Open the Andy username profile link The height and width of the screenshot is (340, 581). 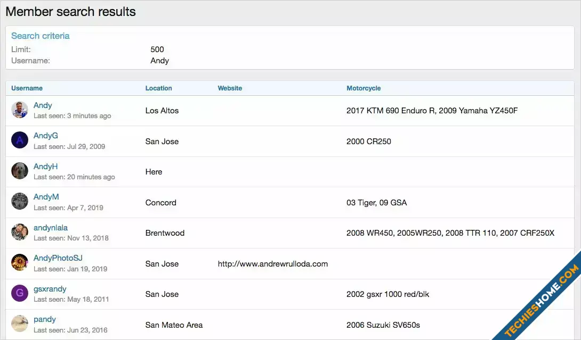(43, 105)
